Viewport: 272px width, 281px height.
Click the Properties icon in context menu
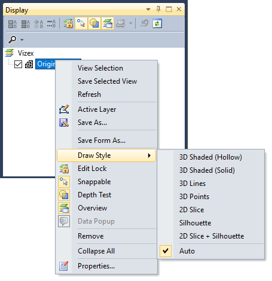tap(64, 266)
